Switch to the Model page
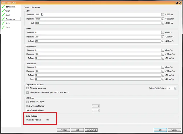 [x=8, y=23]
